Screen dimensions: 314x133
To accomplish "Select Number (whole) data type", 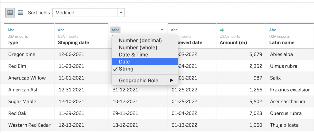I will [138, 47].
